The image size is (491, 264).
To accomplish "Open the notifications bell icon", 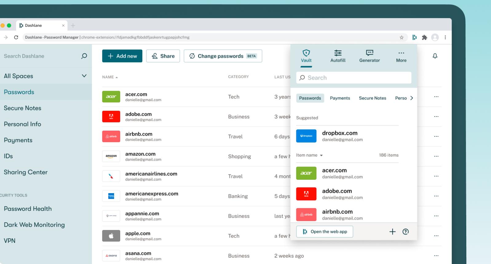I will (x=435, y=56).
